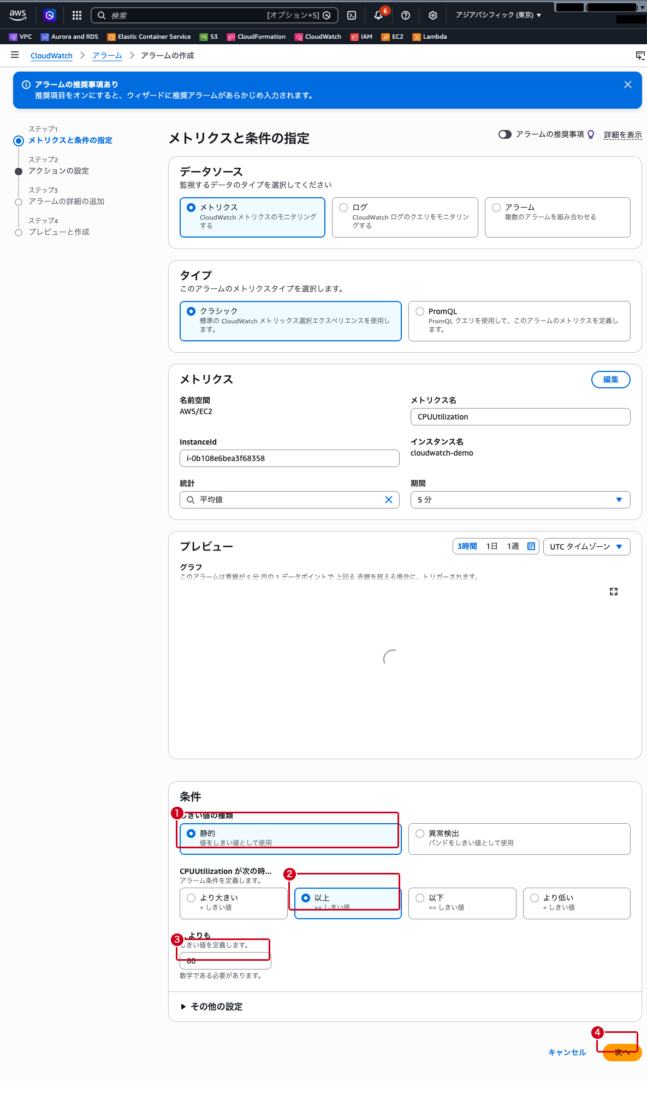Viewport: 647px width, 1105px height.
Task: Select the 異常検出 threshold type
Action: [x=519, y=839]
